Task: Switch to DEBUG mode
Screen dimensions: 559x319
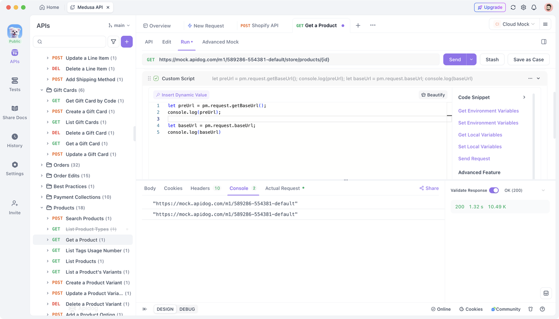Action: coord(187,309)
